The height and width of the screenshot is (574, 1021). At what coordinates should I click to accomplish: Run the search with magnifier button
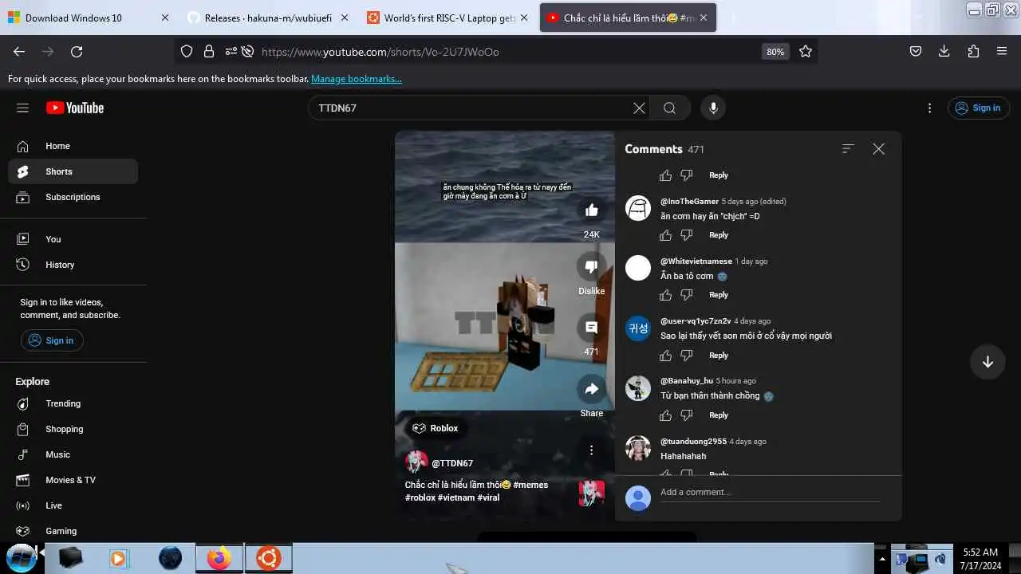[x=669, y=108]
